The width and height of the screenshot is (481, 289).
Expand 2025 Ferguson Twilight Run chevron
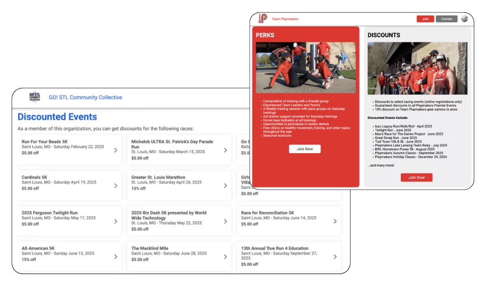pos(115,222)
